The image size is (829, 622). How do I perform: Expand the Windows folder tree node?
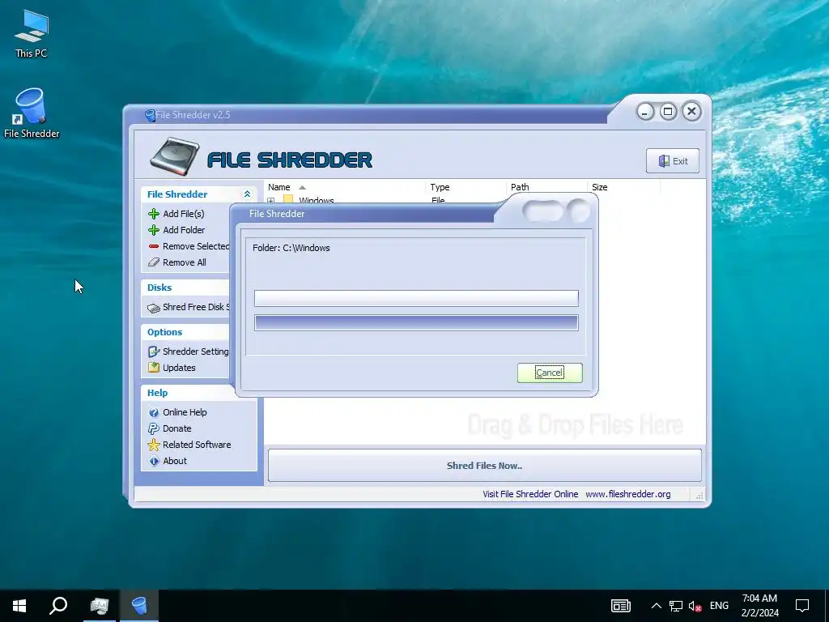271,201
